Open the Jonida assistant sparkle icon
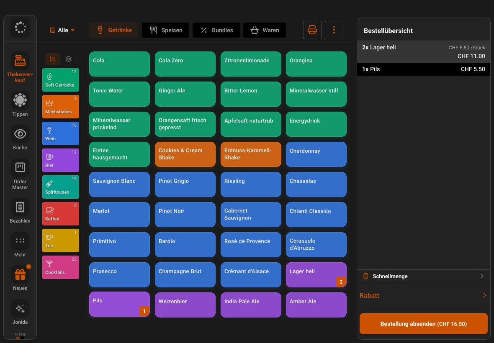 click(20, 309)
